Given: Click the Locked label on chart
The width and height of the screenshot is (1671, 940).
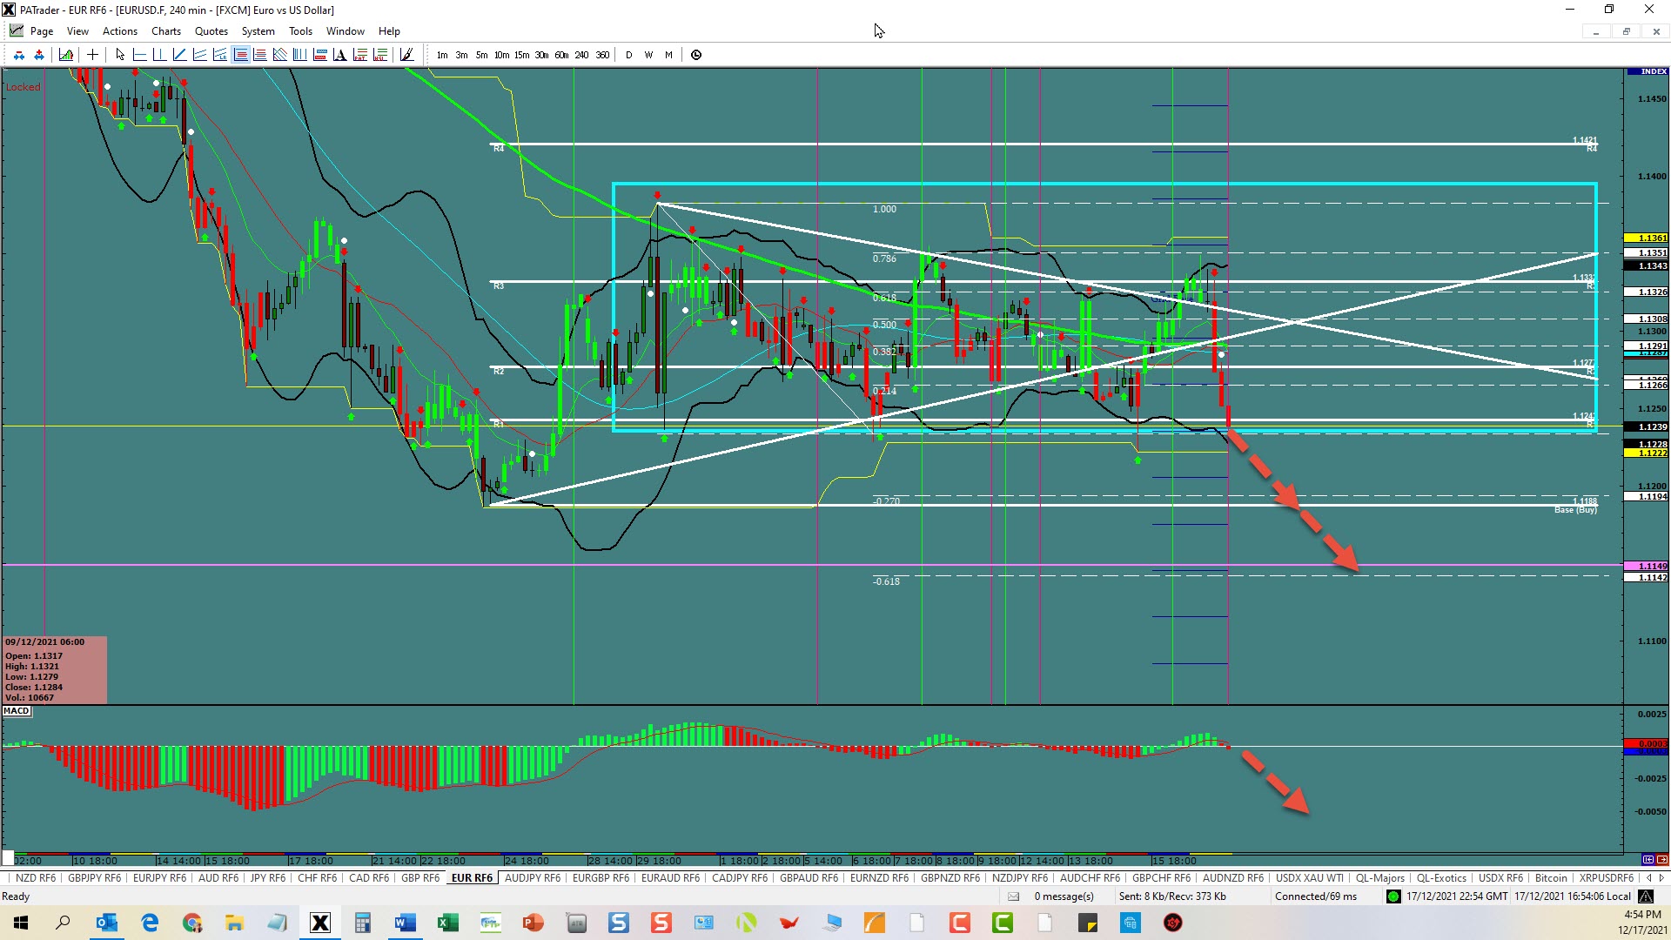Looking at the screenshot, I should [23, 87].
